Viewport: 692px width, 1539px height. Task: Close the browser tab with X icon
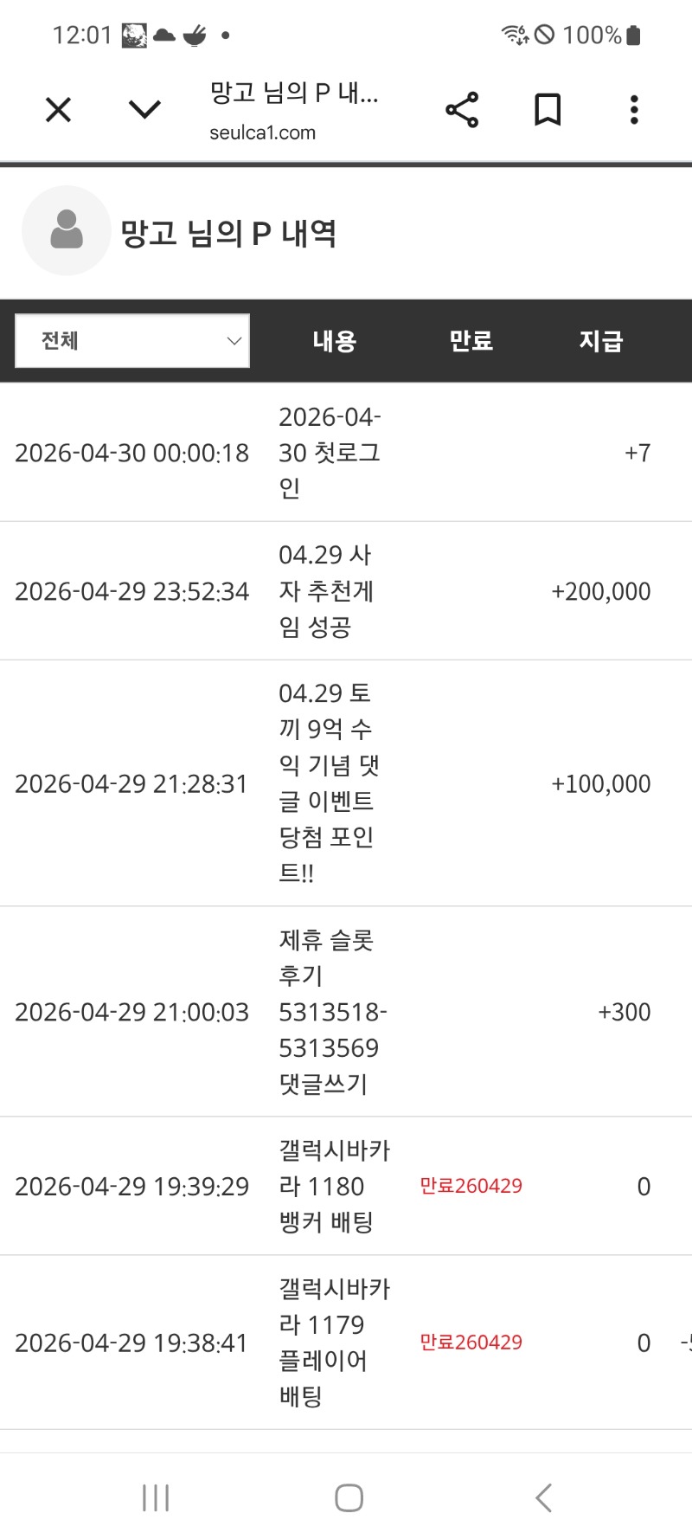pos(58,110)
